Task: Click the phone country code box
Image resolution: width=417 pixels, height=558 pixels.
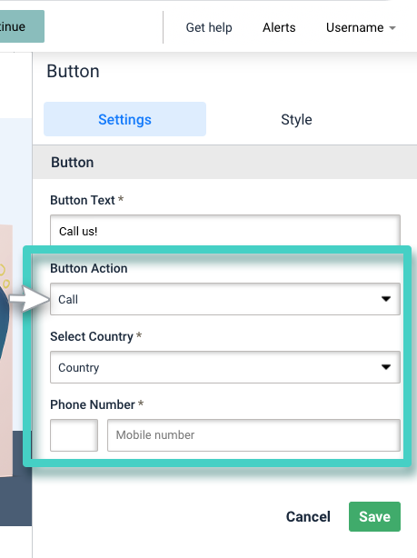Action: pos(74,435)
